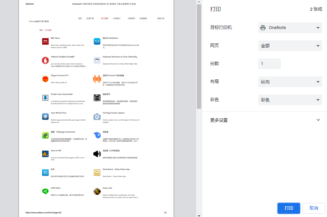Viewport: 327px width, 217px height.
Task: Click the Markdown M icon in preview
Action: click(x=97, y=41)
